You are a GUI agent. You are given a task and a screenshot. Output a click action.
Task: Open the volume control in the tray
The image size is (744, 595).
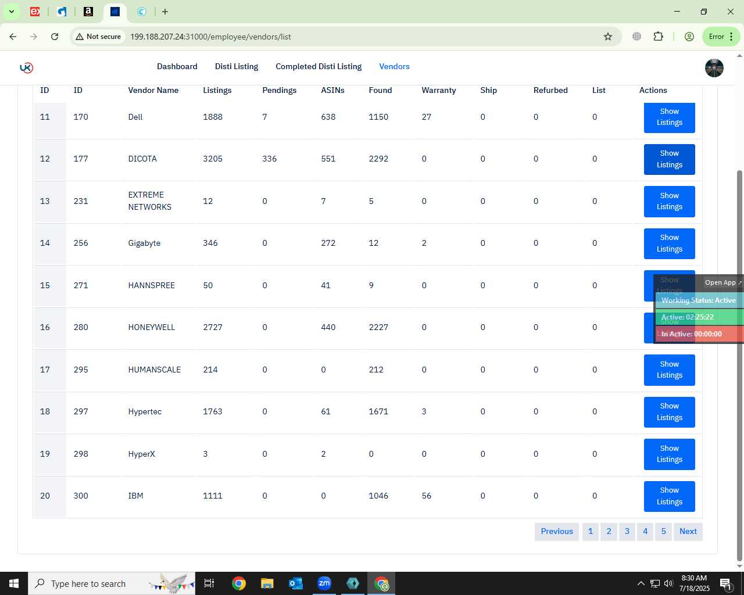668,583
